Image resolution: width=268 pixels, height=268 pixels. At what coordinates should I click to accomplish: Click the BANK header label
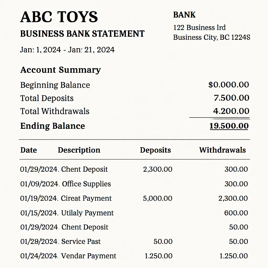tap(184, 15)
